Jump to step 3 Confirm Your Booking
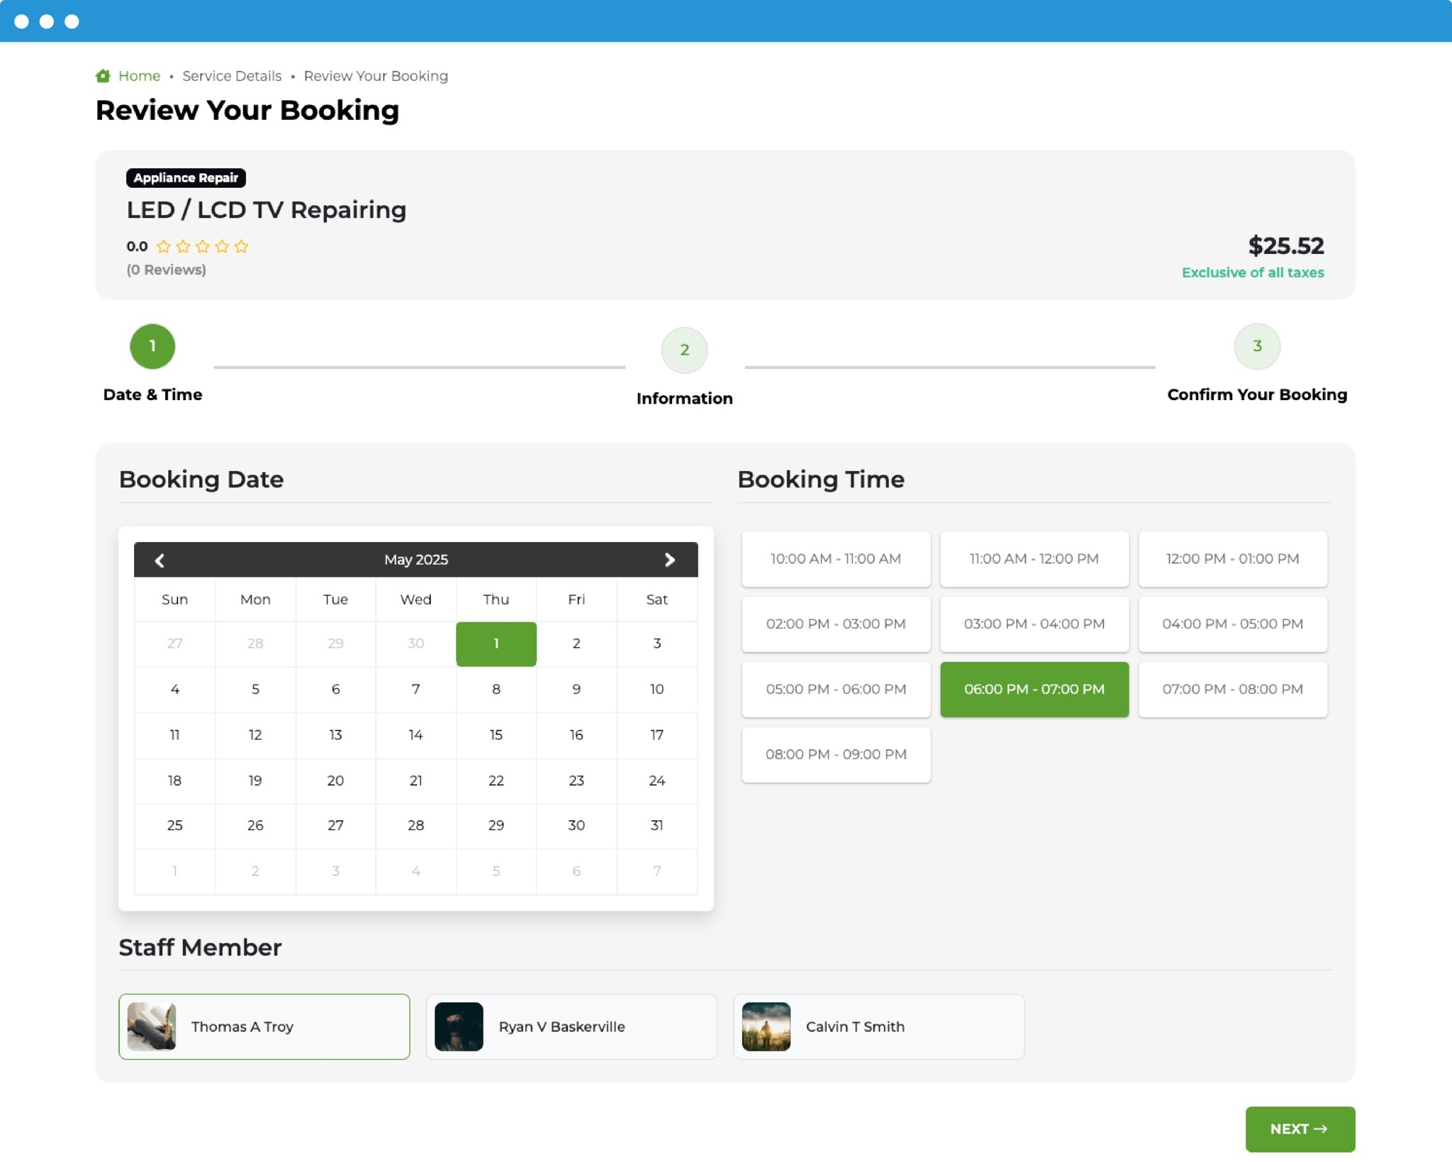Screen dimensions: 1452x1162 point(1256,346)
